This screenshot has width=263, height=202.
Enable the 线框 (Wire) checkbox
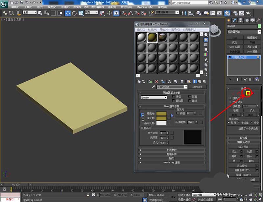pyautogui.click(x=174, y=97)
